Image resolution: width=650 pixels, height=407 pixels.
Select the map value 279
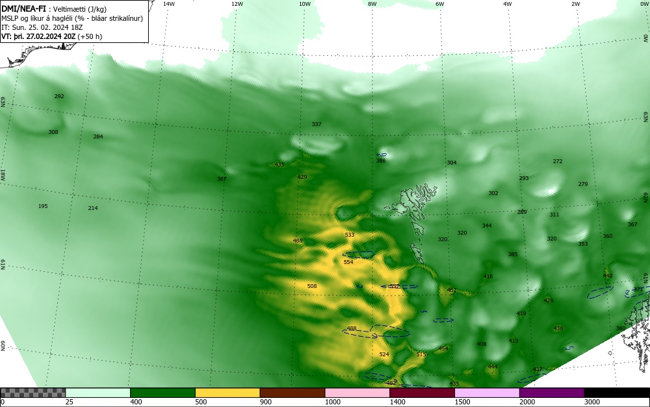click(583, 184)
